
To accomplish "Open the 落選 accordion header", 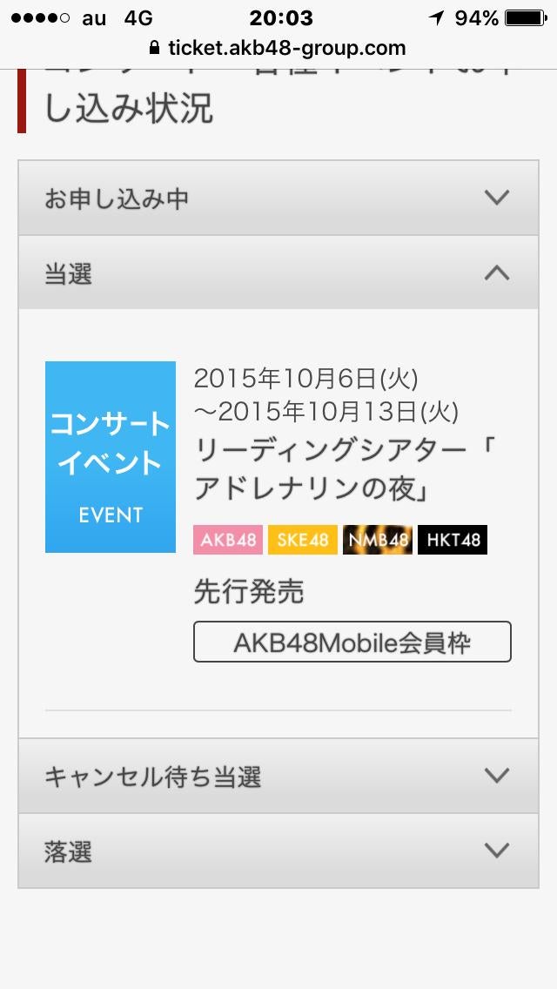I will (x=278, y=851).
